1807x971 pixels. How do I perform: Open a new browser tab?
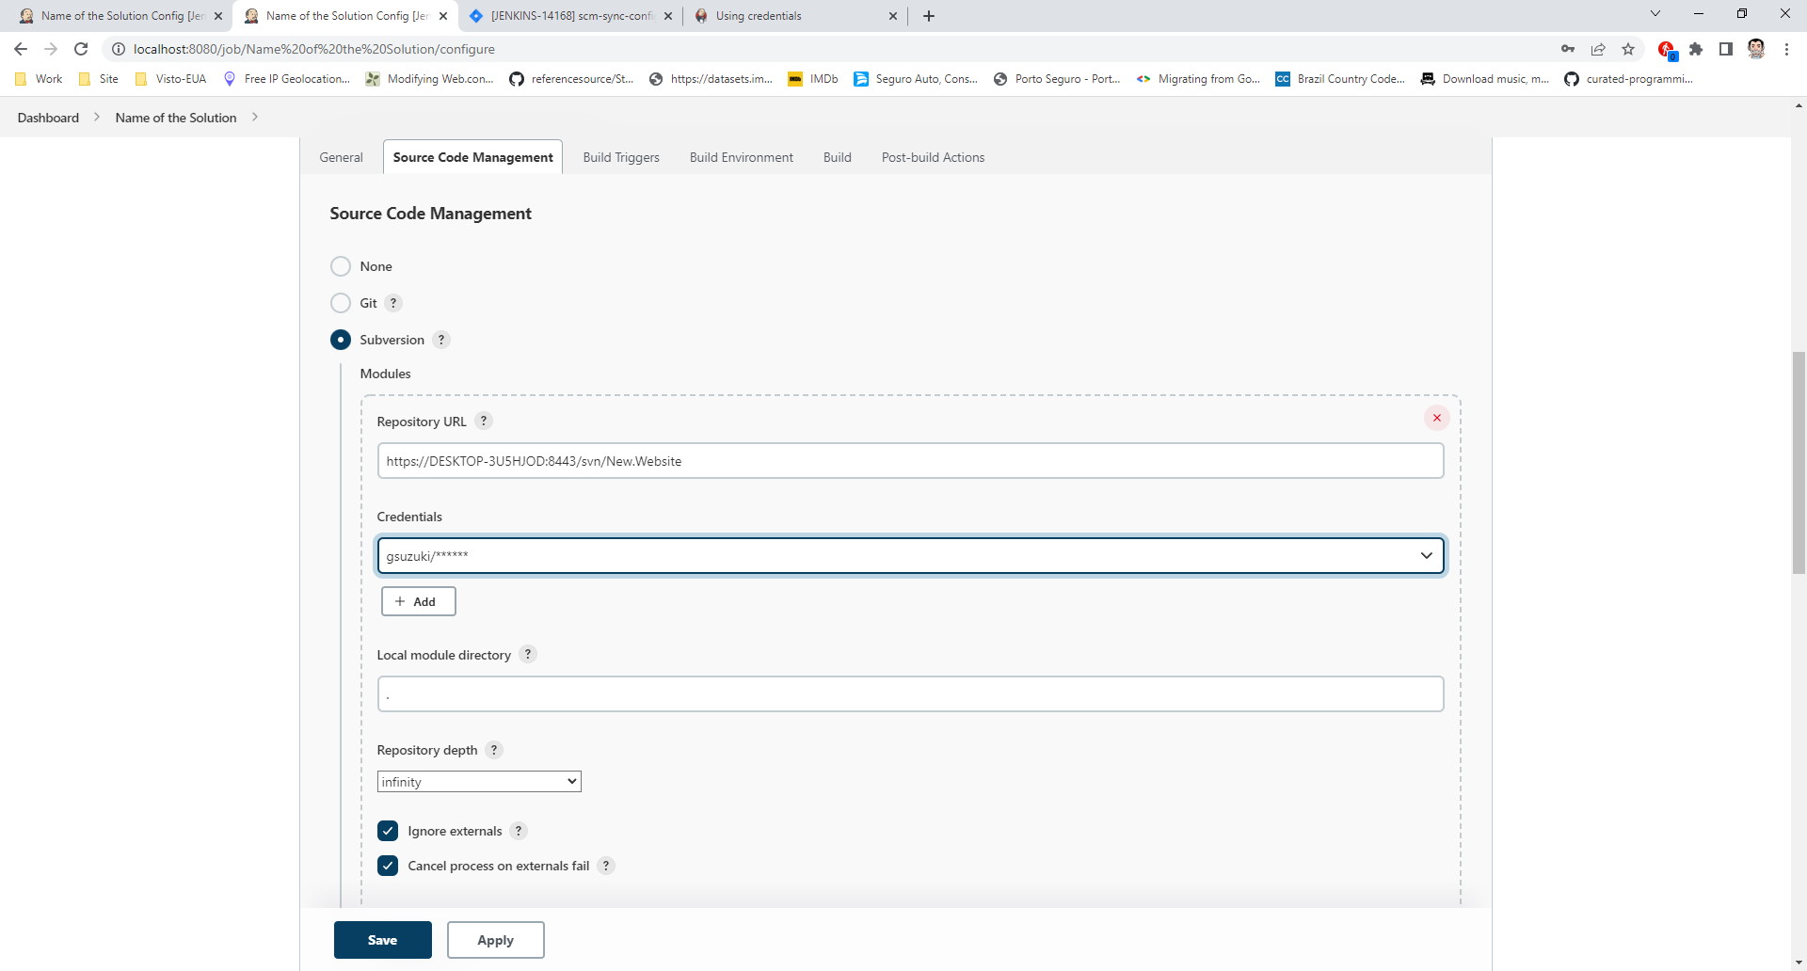(929, 16)
